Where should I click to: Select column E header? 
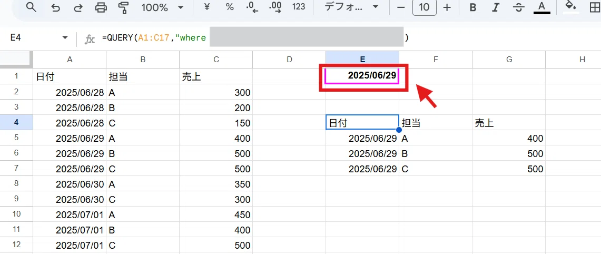pyautogui.click(x=362, y=60)
